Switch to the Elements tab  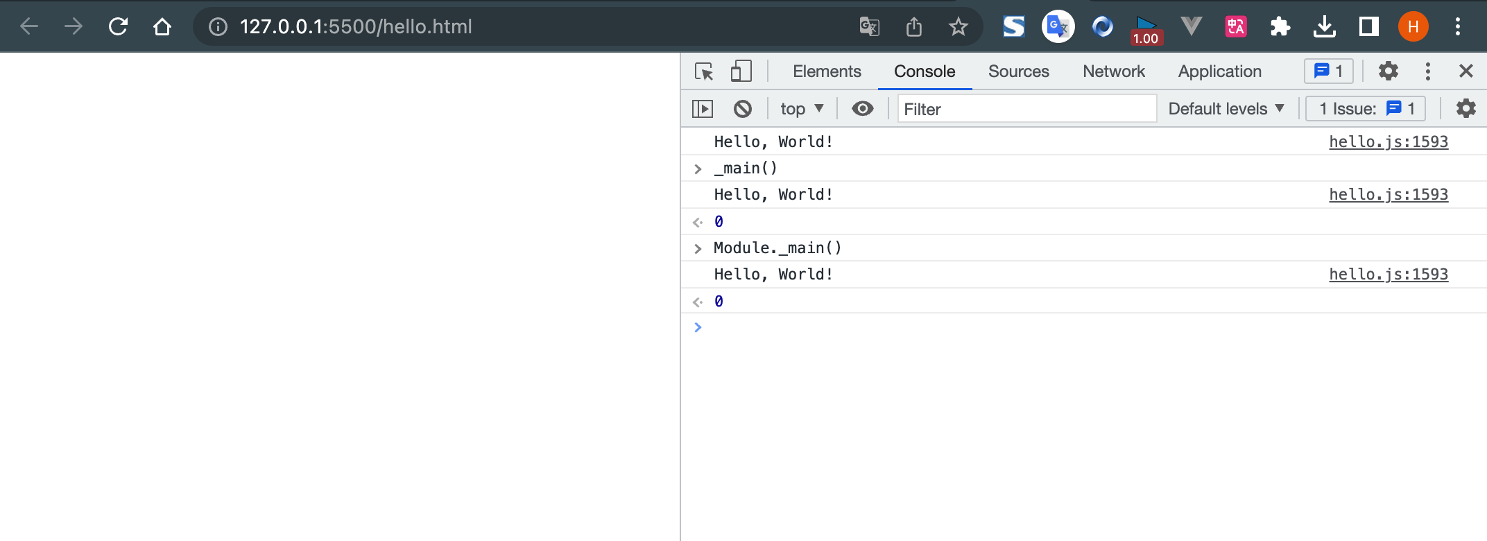(x=827, y=71)
